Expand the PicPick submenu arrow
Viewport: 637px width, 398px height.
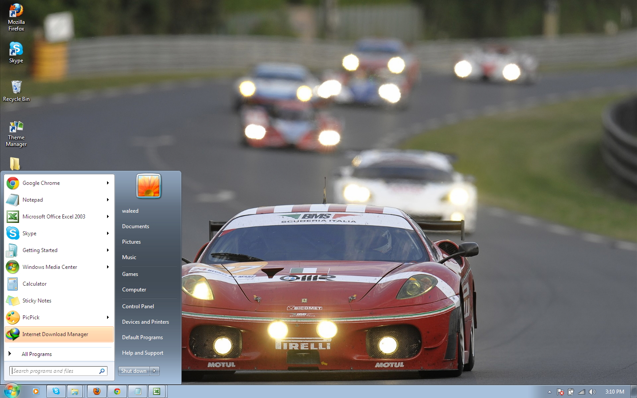[107, 318]
